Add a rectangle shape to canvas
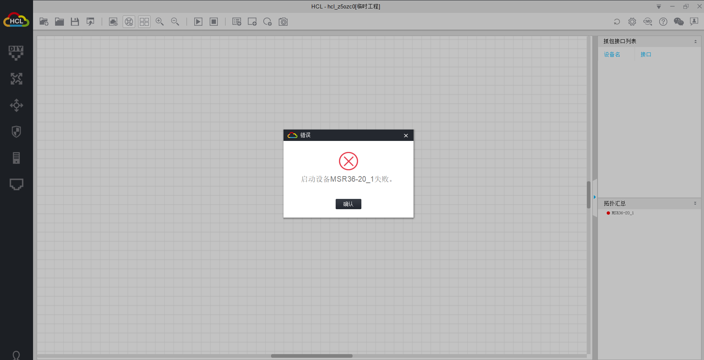 pos(252,22)
